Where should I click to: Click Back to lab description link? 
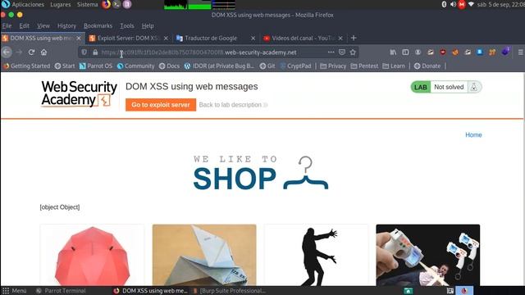(233, 105)
